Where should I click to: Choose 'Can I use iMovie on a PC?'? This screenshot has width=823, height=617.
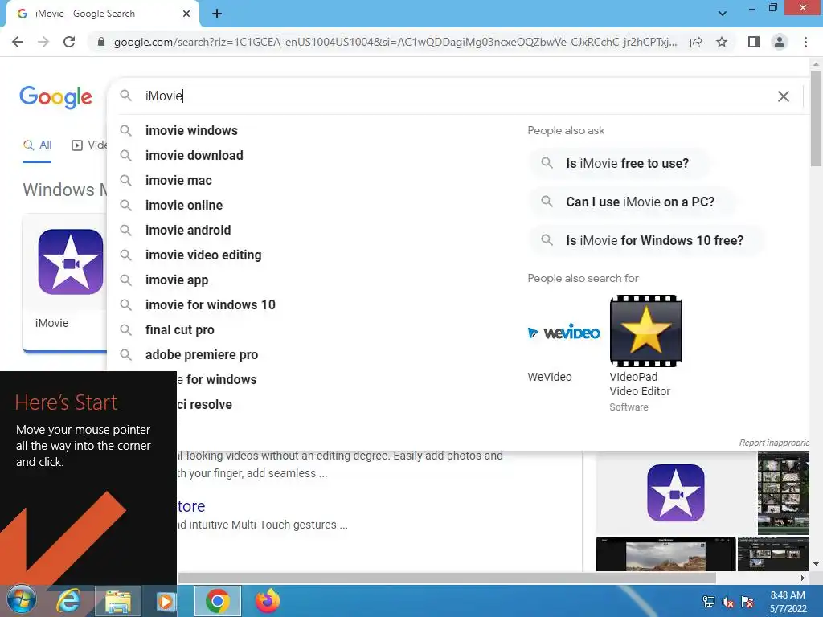click(632, 202)
